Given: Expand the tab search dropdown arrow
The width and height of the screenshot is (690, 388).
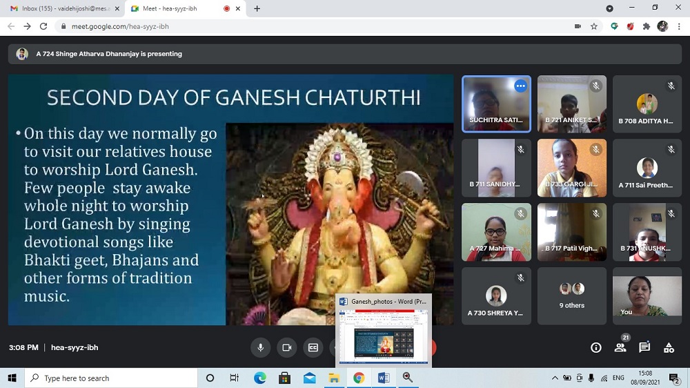Looking at the screenshot, I should coord(609,8).
